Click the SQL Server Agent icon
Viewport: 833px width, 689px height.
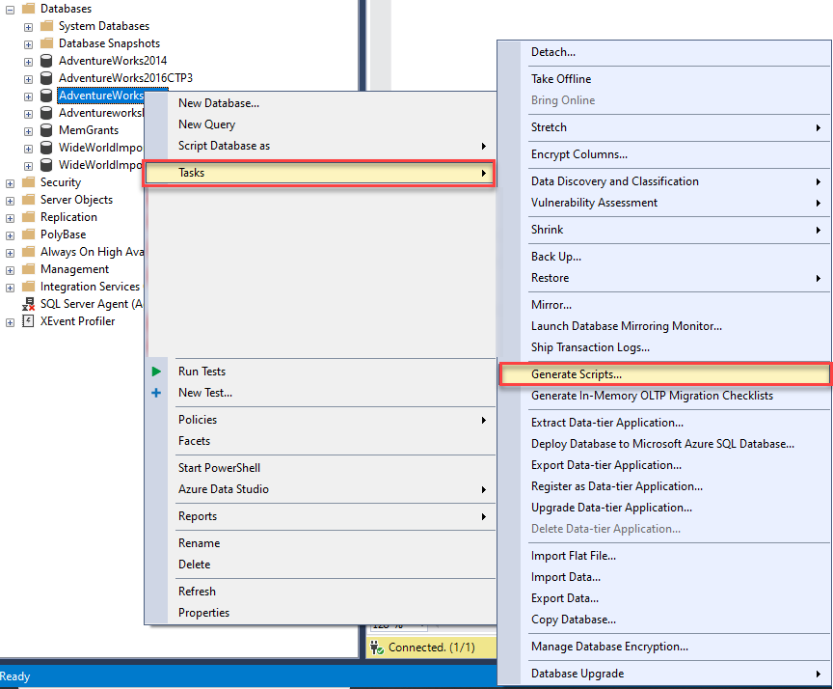tap(28, 304)
